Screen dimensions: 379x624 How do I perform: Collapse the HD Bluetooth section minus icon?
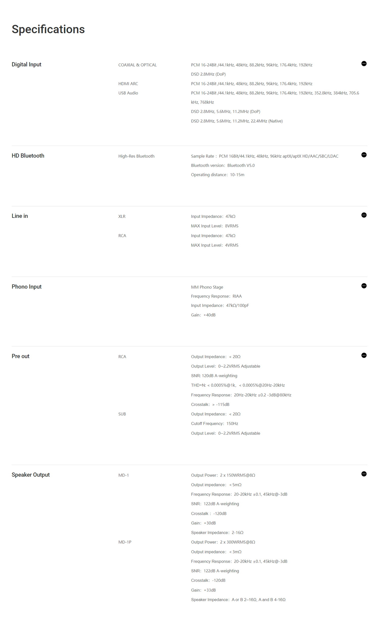tap(364, 155)
